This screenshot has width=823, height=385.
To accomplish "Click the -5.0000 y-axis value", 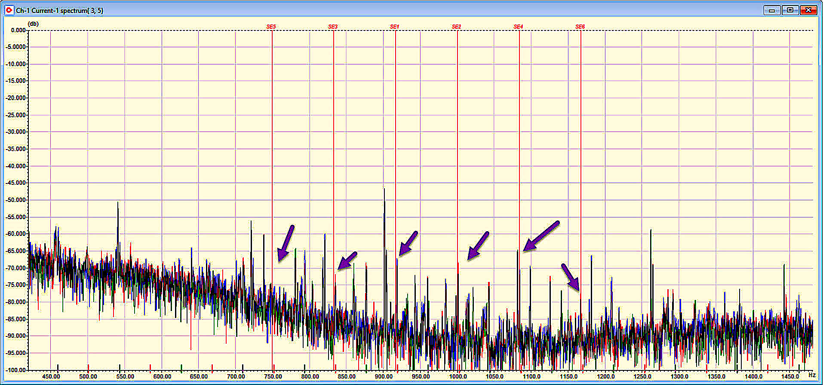I will tap(16, 47).
